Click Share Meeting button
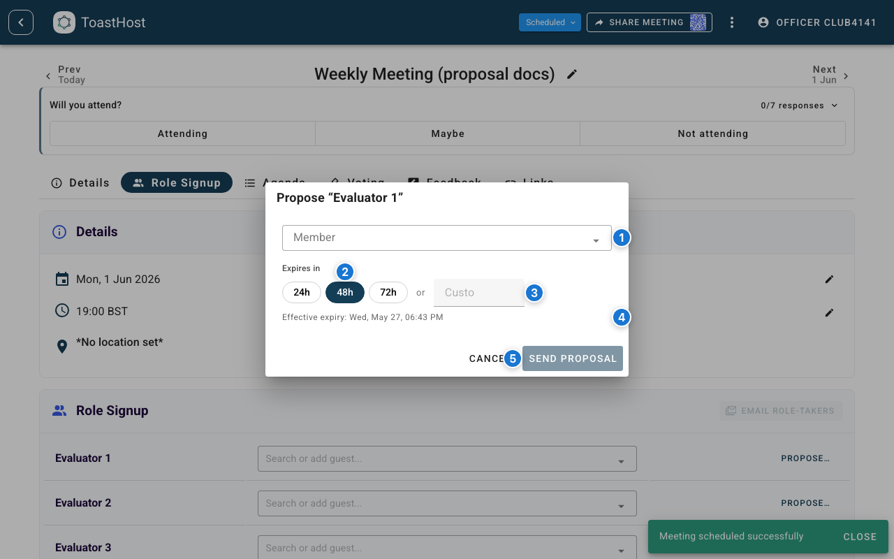Viewport: 894px width, 559px height. tap(650, 22)
